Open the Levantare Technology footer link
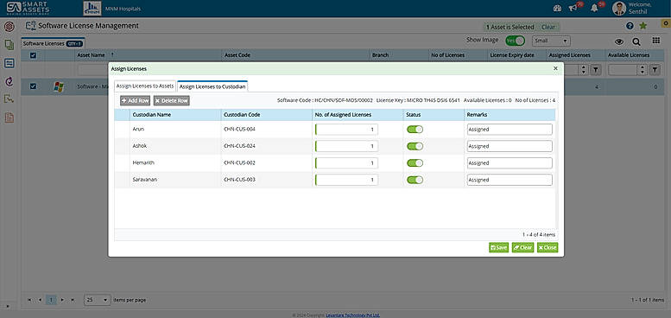This screenshot has height=318, width=671. [352, 315]
